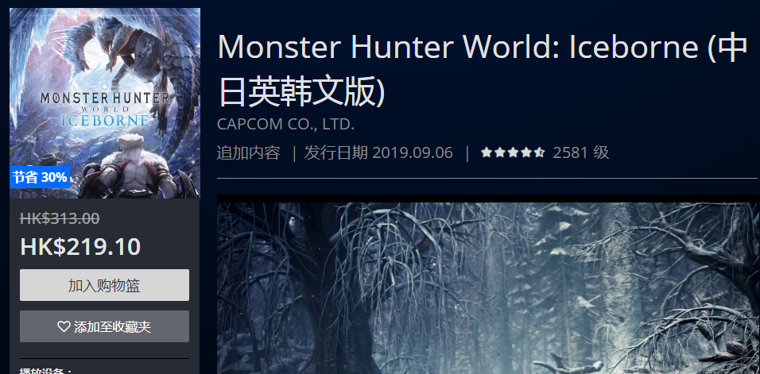Click the crossed-out HK$313.00 original price
760x374 pixels.
click(x=60, y=218)
